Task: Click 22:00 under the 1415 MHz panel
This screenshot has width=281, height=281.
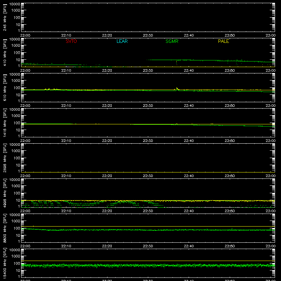Action: click(25, 141)
